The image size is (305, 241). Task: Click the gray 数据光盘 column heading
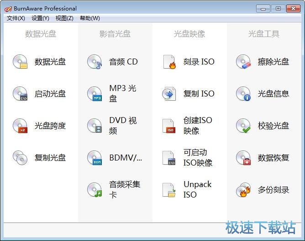point(41,34)
